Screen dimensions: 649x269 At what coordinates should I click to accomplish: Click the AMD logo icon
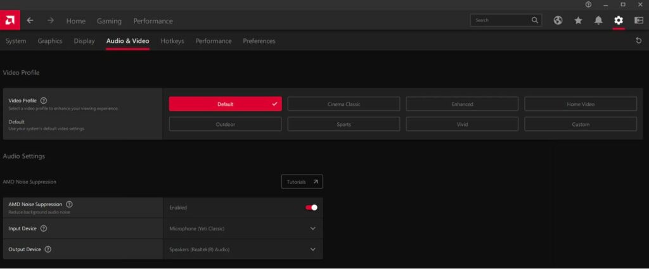(x=10, y=20)
